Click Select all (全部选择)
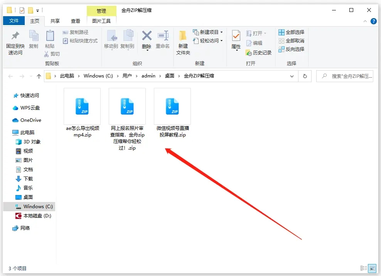Image resolution: width=381 pixels, height=276 pixels. tap(291, 32)
